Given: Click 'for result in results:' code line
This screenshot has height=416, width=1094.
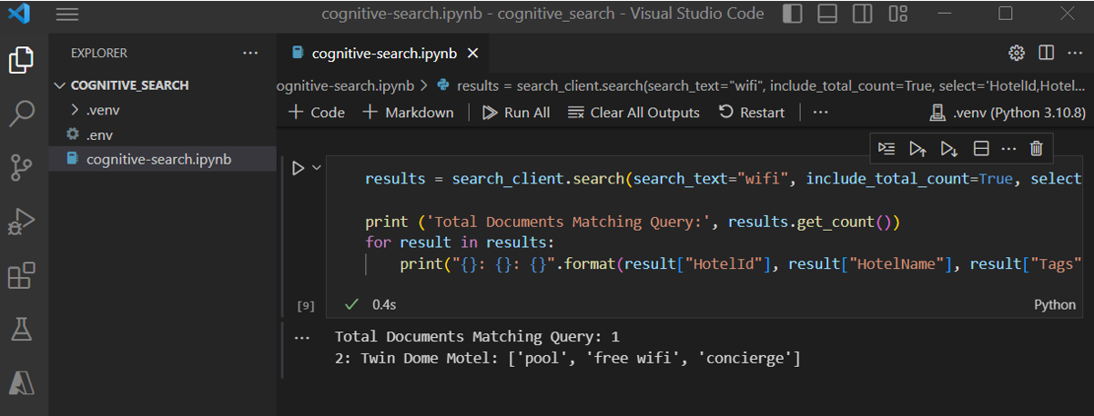Looking at the screenshot, I should tap(460, 243).
